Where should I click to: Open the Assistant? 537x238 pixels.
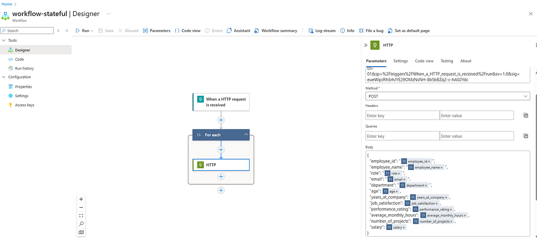(x=238, y=30)
